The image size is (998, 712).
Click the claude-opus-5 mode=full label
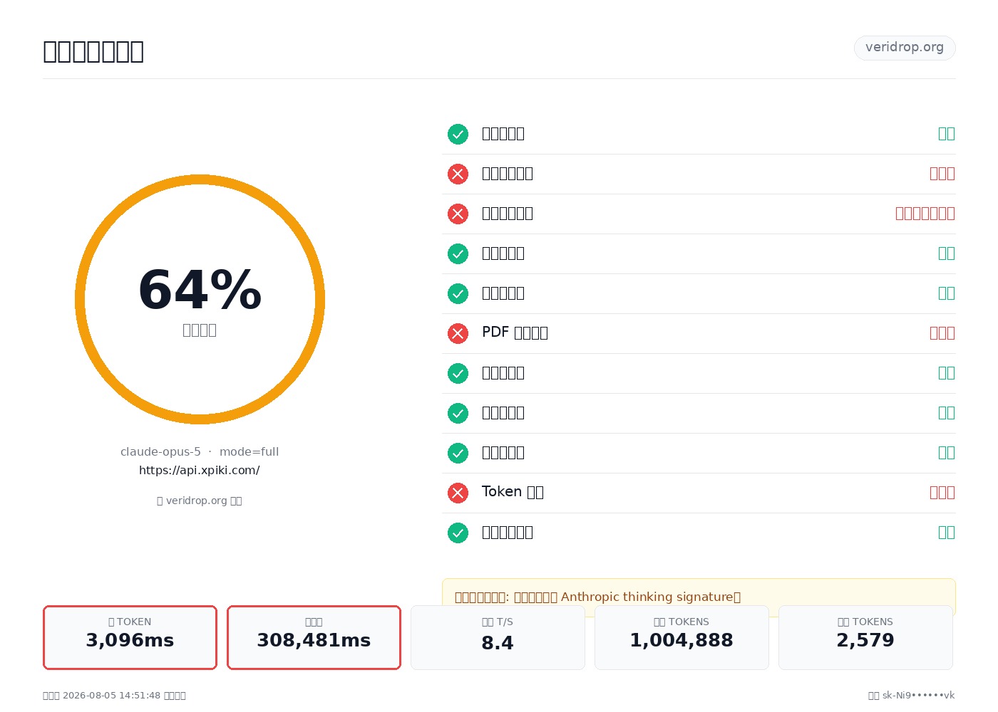[x=200, y=452]
